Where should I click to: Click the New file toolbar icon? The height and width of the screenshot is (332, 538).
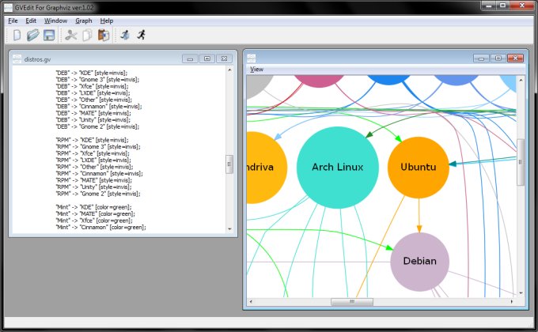tap(17, 35)
